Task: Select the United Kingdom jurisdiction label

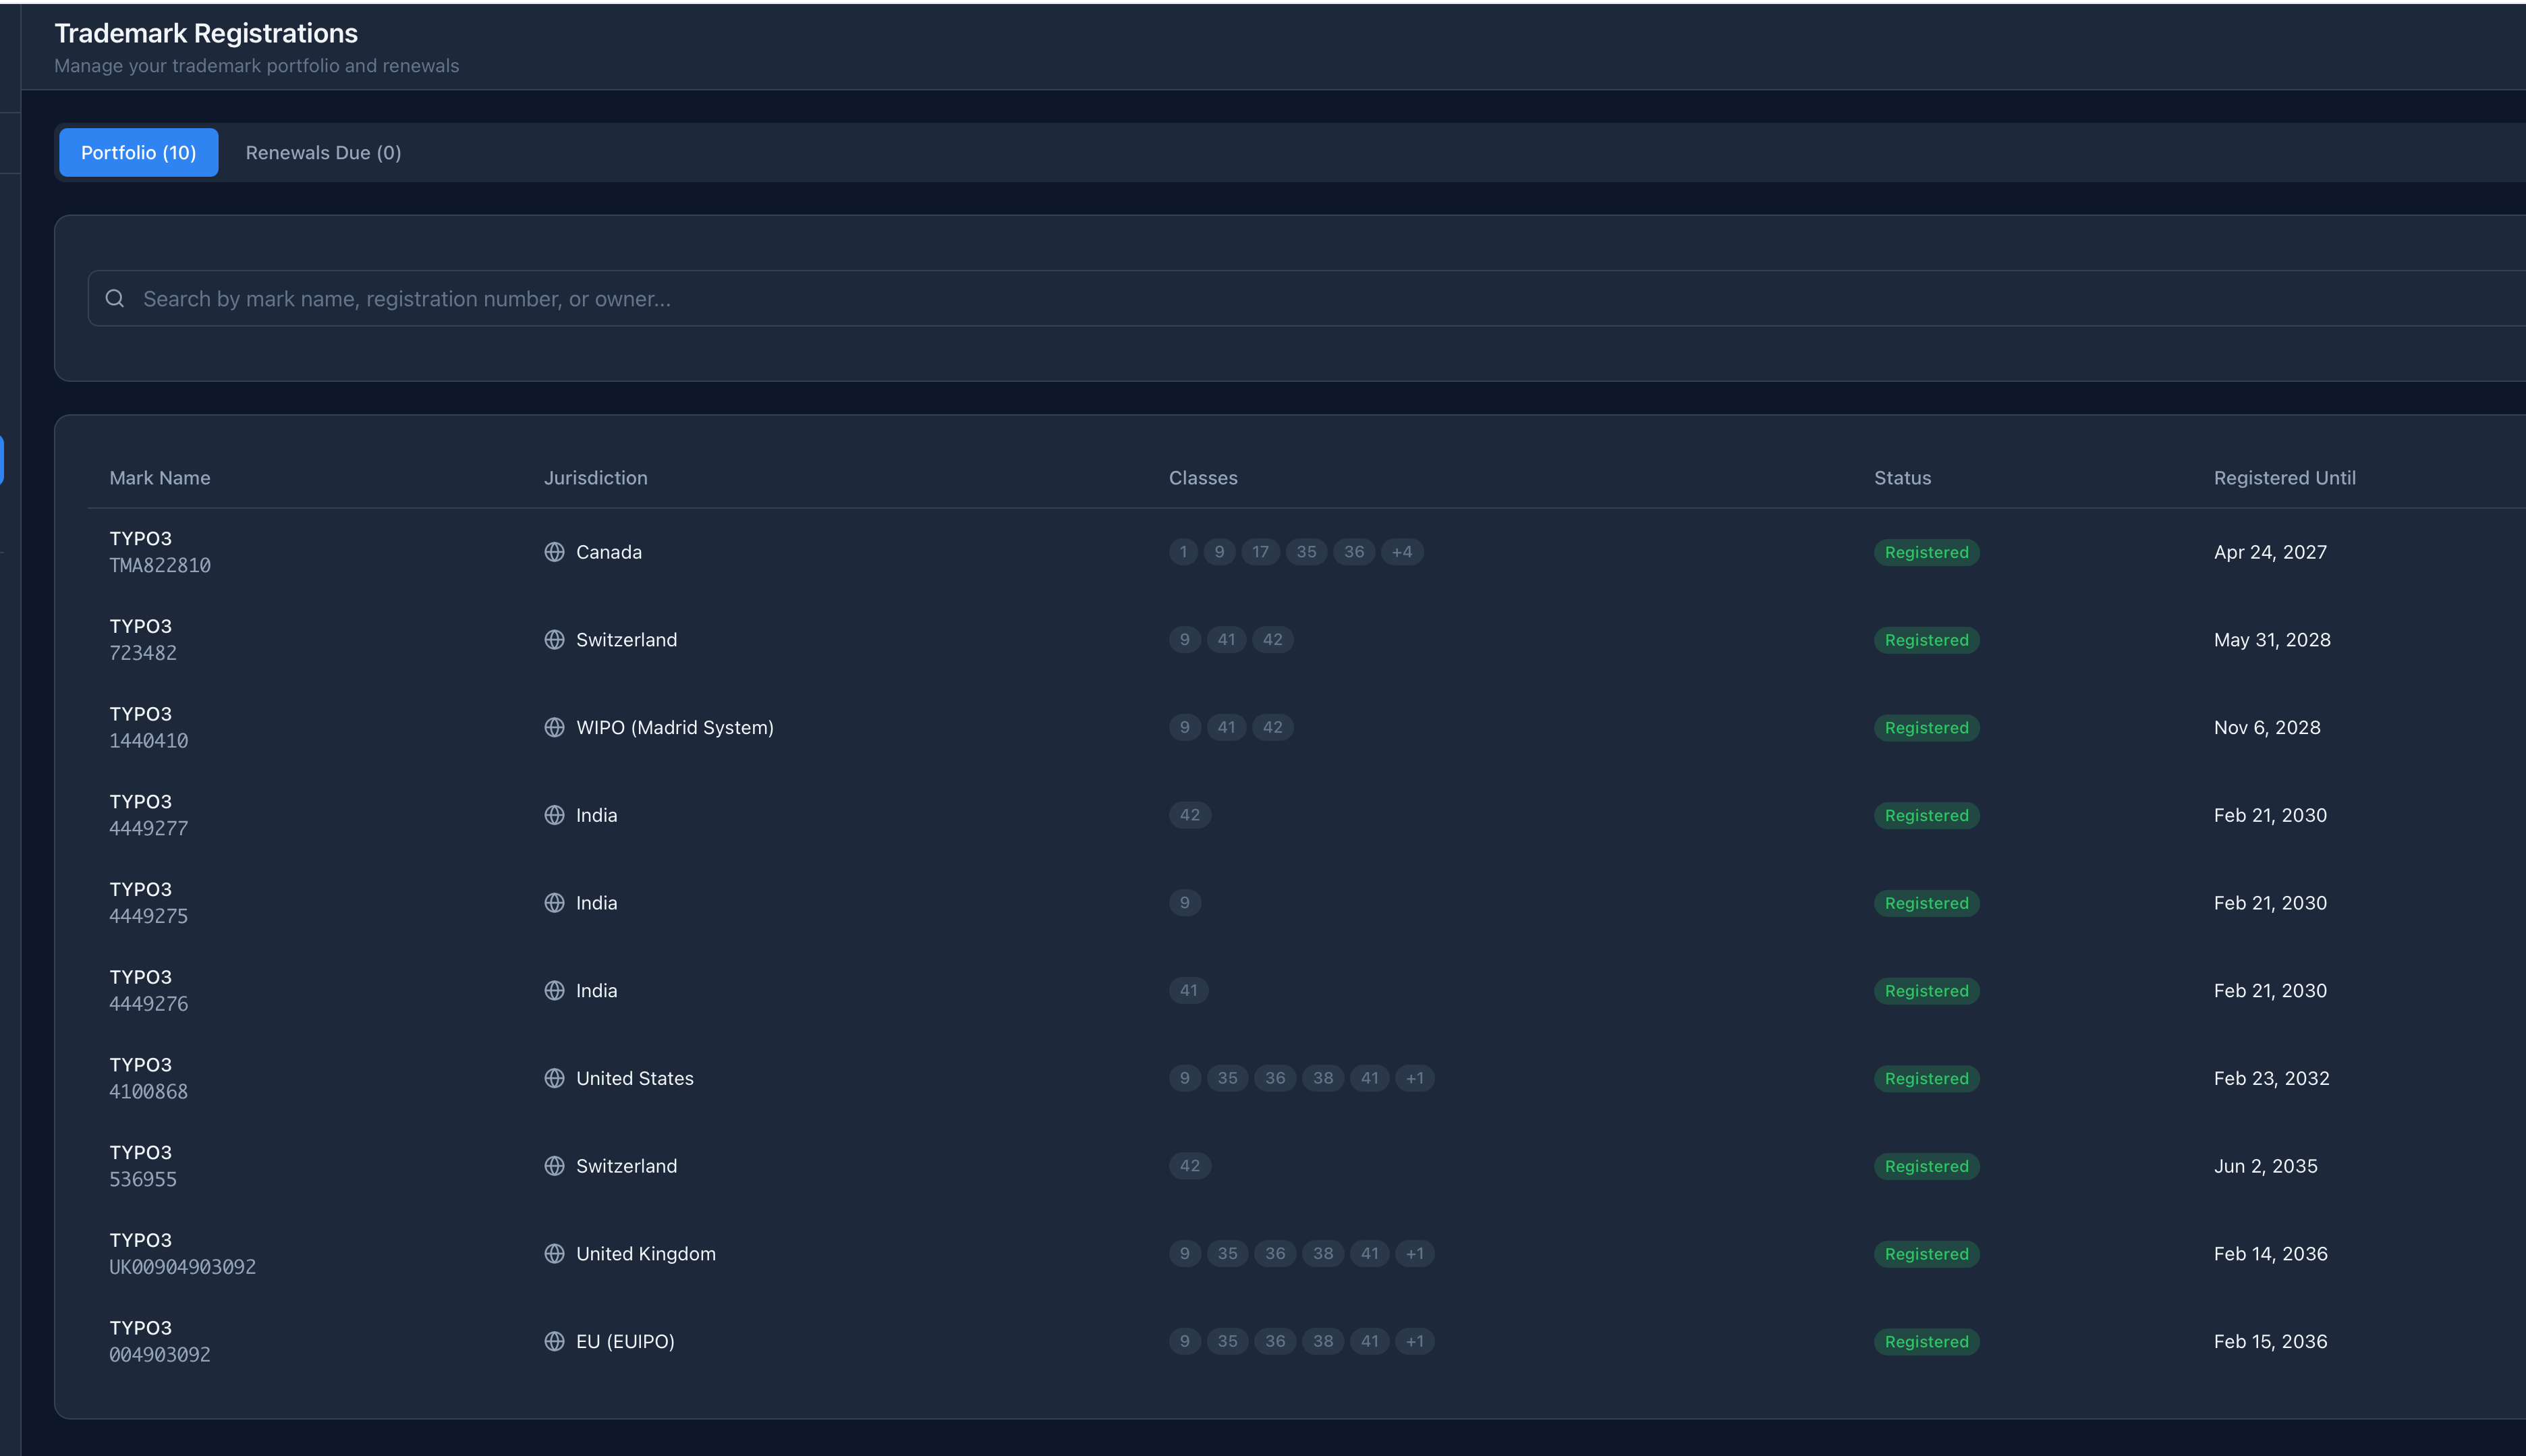Action: tap(646, 1254)
